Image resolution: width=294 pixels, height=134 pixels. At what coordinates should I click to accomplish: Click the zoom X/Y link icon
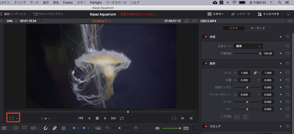pos(255,73)
